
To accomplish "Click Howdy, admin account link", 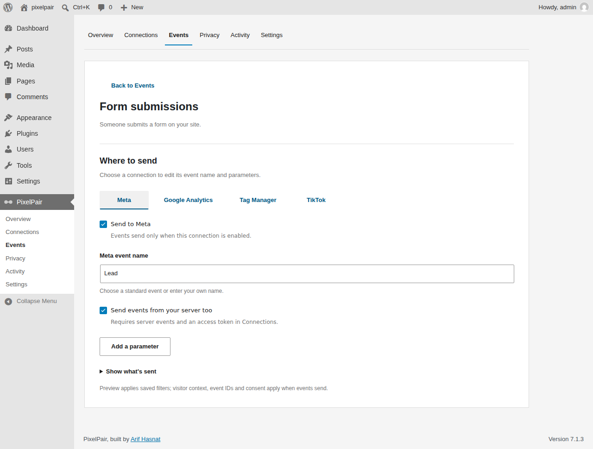I will pos(557,7).
